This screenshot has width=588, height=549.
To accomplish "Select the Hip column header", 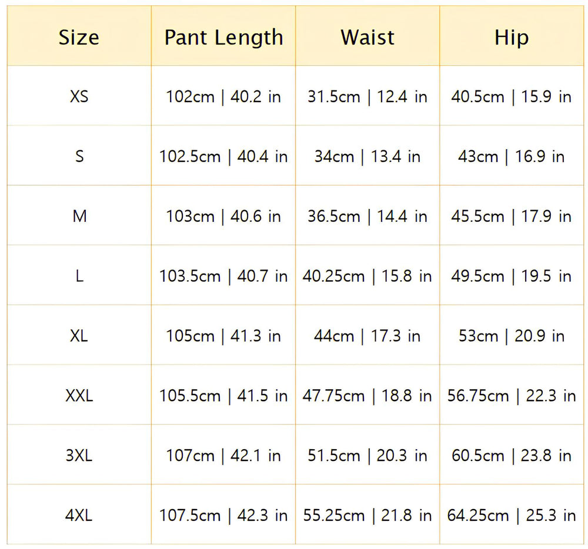I will click(x=512, y=38).
